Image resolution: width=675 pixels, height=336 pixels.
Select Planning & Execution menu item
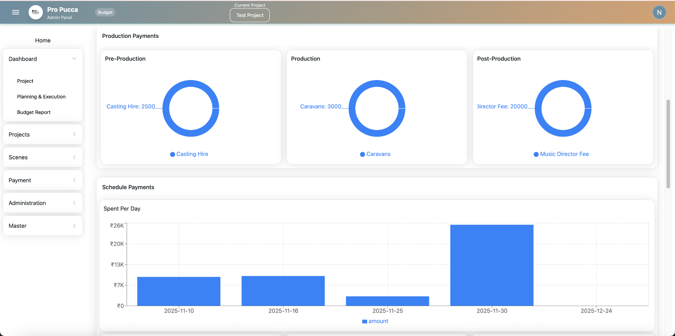coord(41,97)
